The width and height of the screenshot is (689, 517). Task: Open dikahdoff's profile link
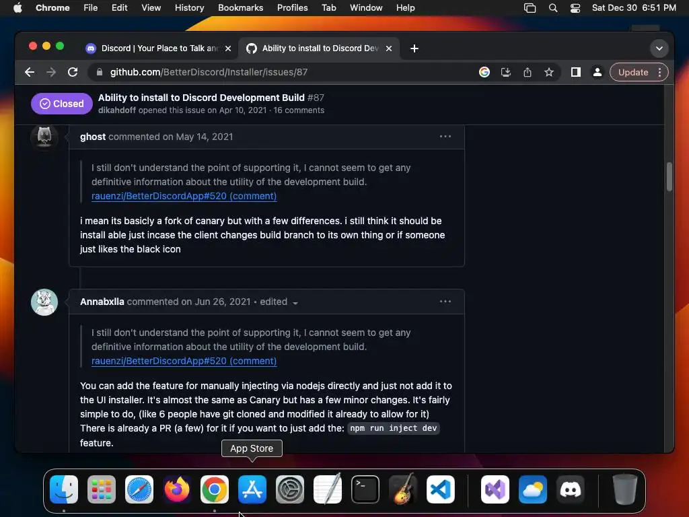(x=117, y=110)
